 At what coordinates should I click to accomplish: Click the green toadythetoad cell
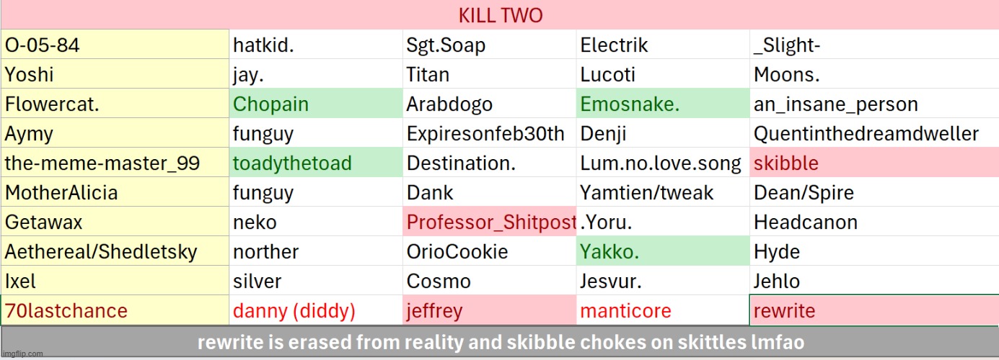[x=316, y=163]
